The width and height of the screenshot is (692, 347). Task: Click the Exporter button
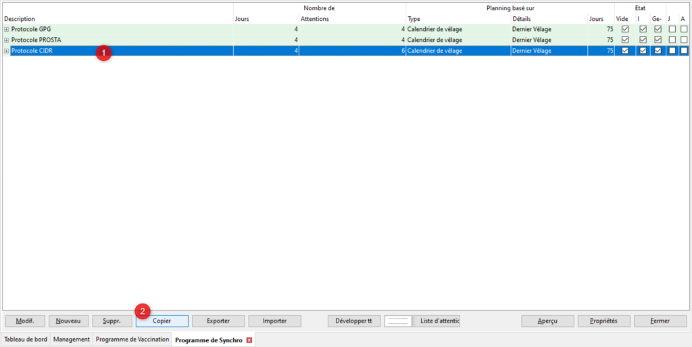218,321
